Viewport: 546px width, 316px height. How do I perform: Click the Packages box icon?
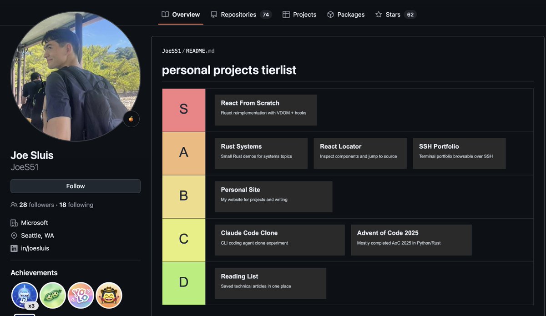(330, 15)
